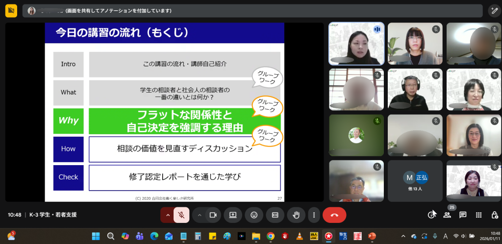Toggle the camera on or off
Image resolution: width=502 pixels, height=244 pixels.
(x=213, y=215)
